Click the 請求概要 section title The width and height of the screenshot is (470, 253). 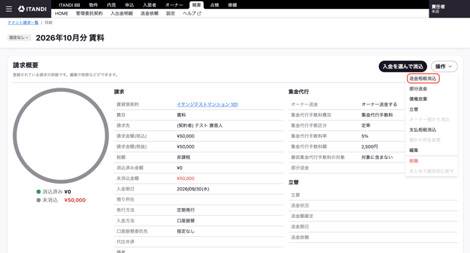(x=25, y=65)
